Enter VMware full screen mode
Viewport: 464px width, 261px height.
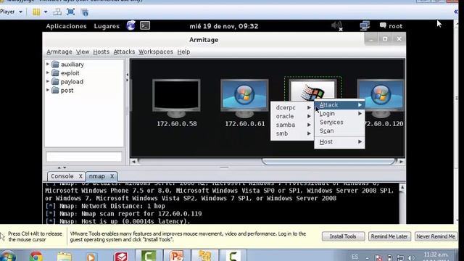(70, 12)
